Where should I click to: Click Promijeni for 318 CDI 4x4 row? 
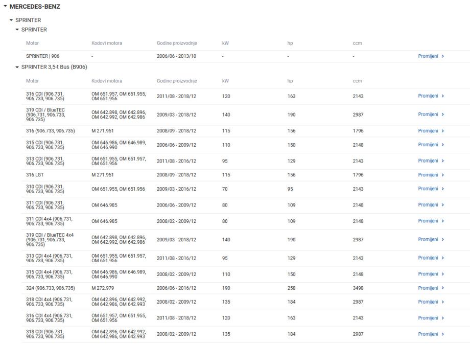(431, 302)
